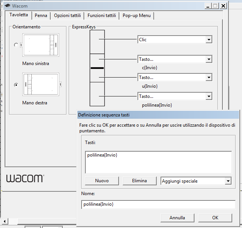Click the Wacom title bar icon
The image size is (242, 228).
[7, 6]
